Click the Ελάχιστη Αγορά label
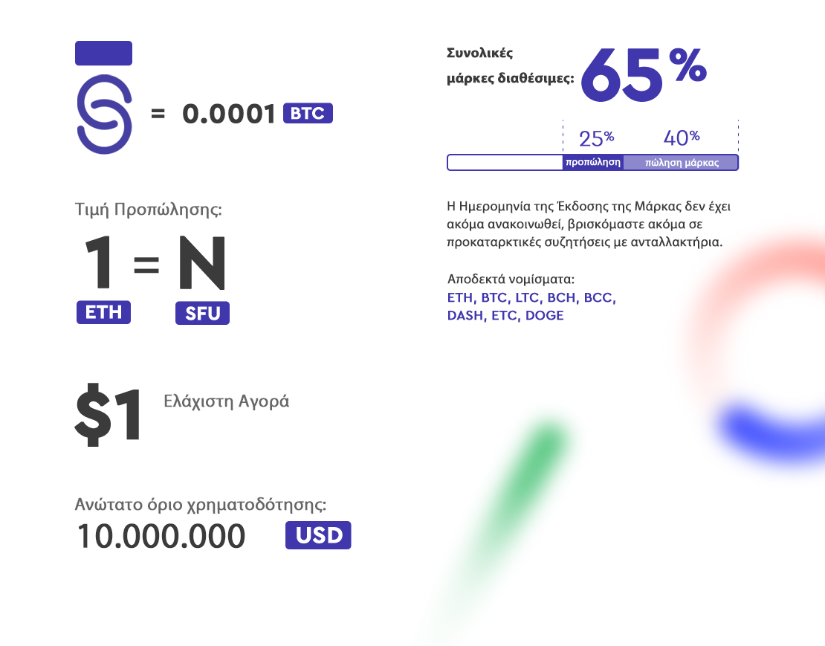This screenshot has width=825, height=646. click(x=226, y=401)
